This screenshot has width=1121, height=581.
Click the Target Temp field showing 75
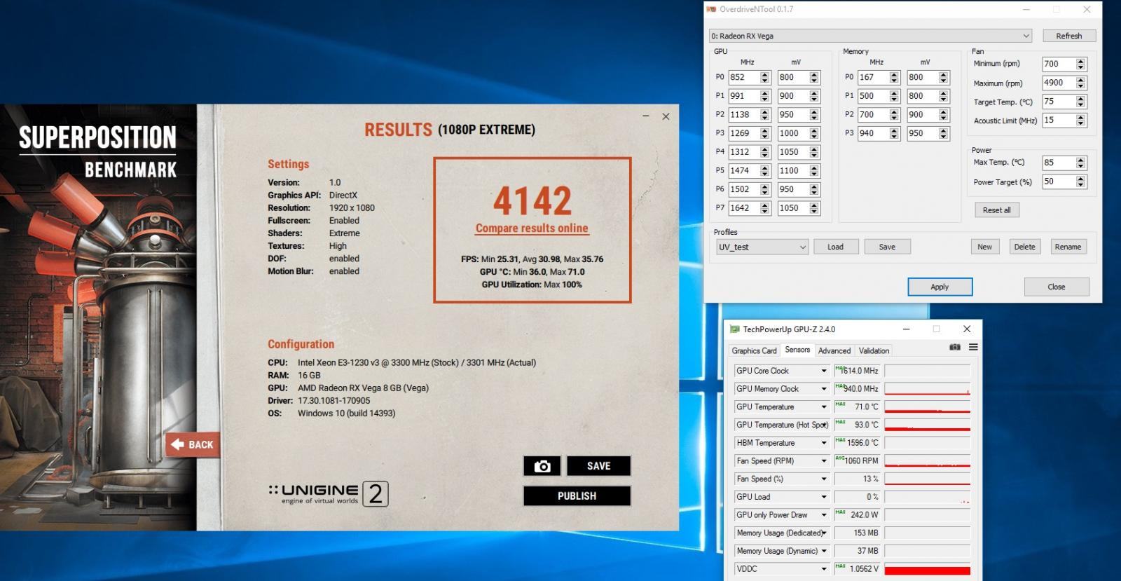1059,102
